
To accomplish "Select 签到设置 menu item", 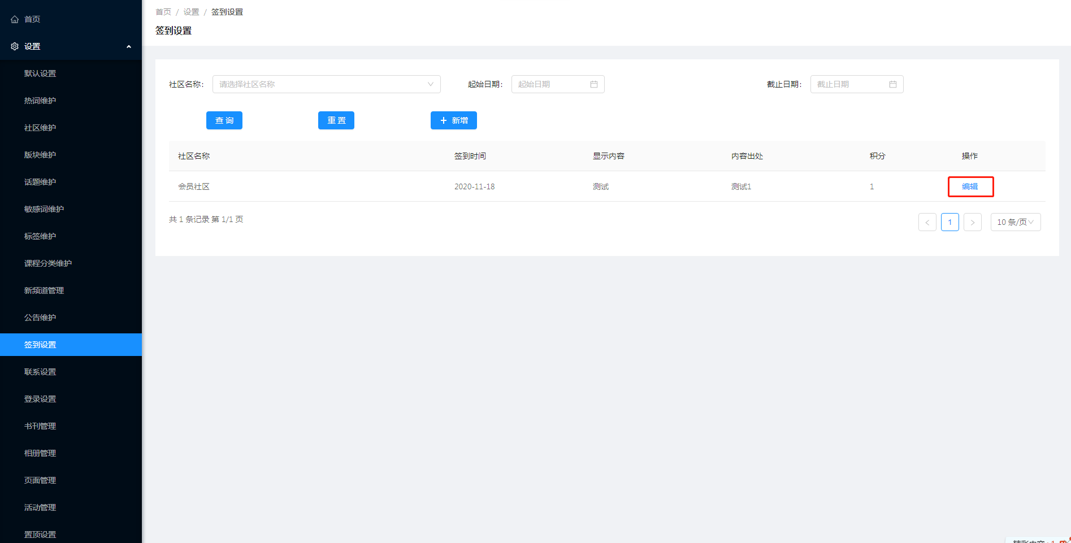I will (x=71, y=345).
